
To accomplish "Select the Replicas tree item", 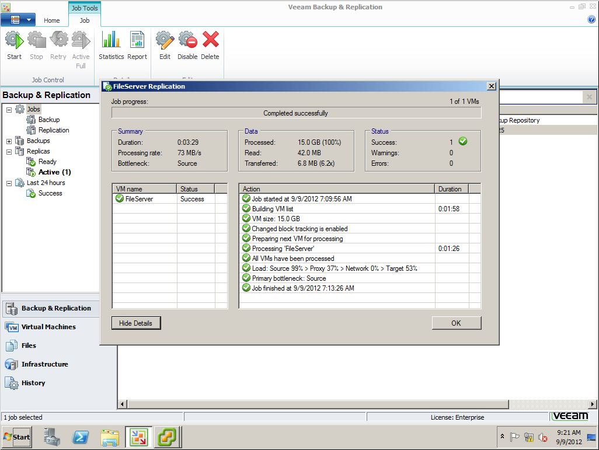I will (x=38, y=151).
